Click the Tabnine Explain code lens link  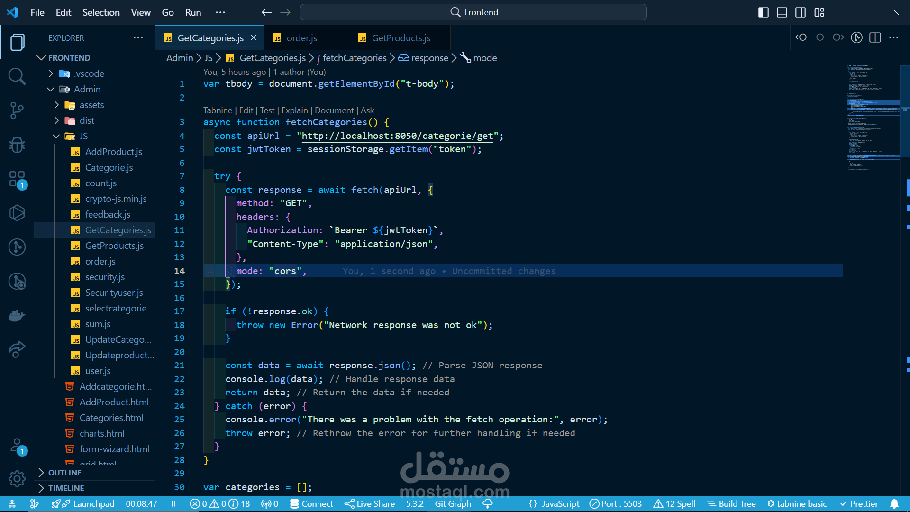[294, 110]
